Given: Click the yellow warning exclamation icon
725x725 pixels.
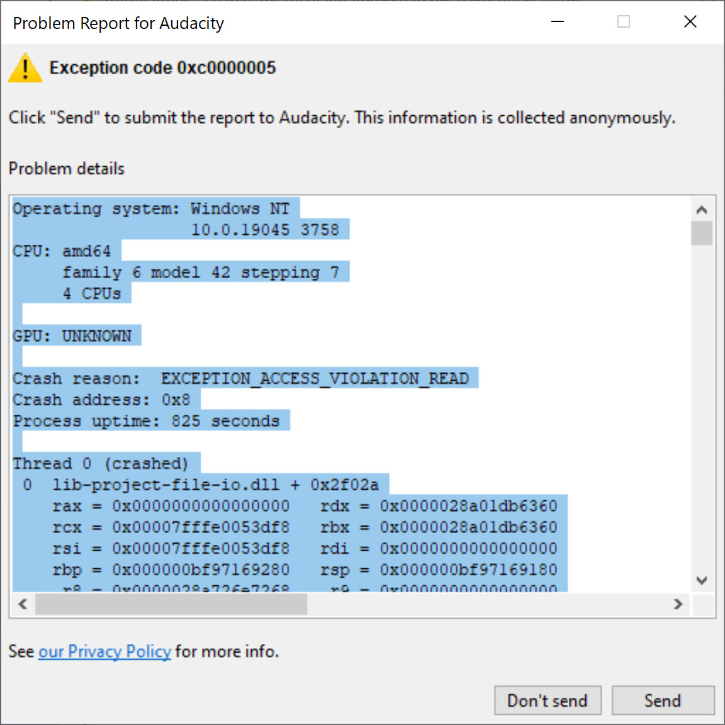Looking at the screenshot, I should click(25, 68).
